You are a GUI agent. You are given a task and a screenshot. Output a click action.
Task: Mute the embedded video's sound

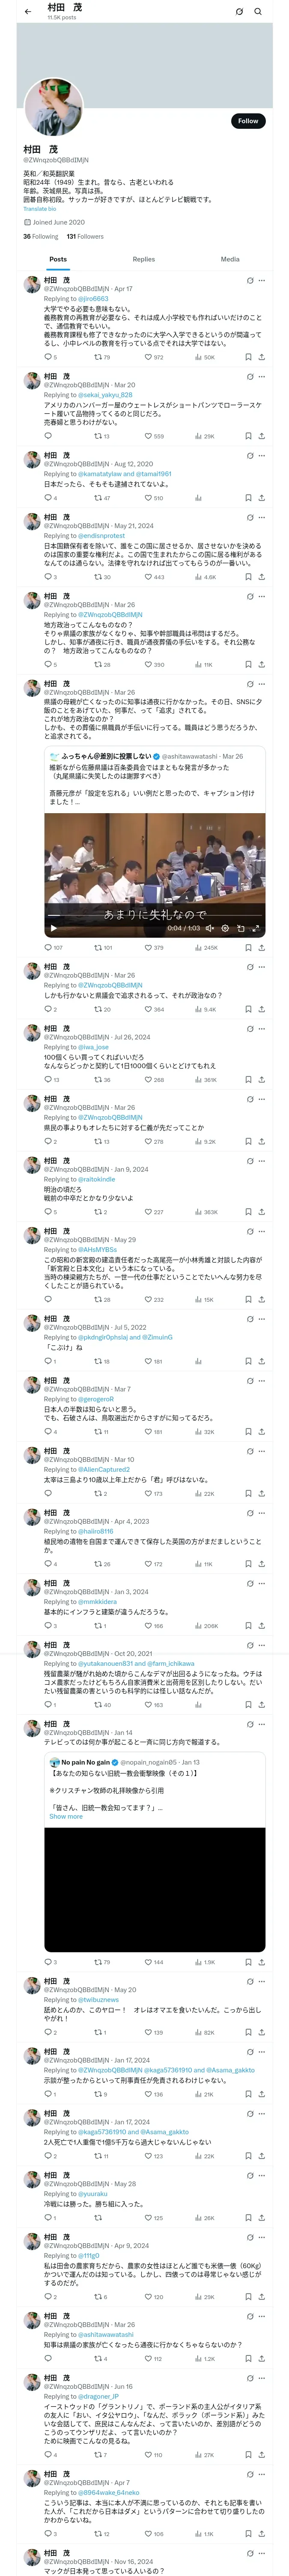tap(209, 928)
